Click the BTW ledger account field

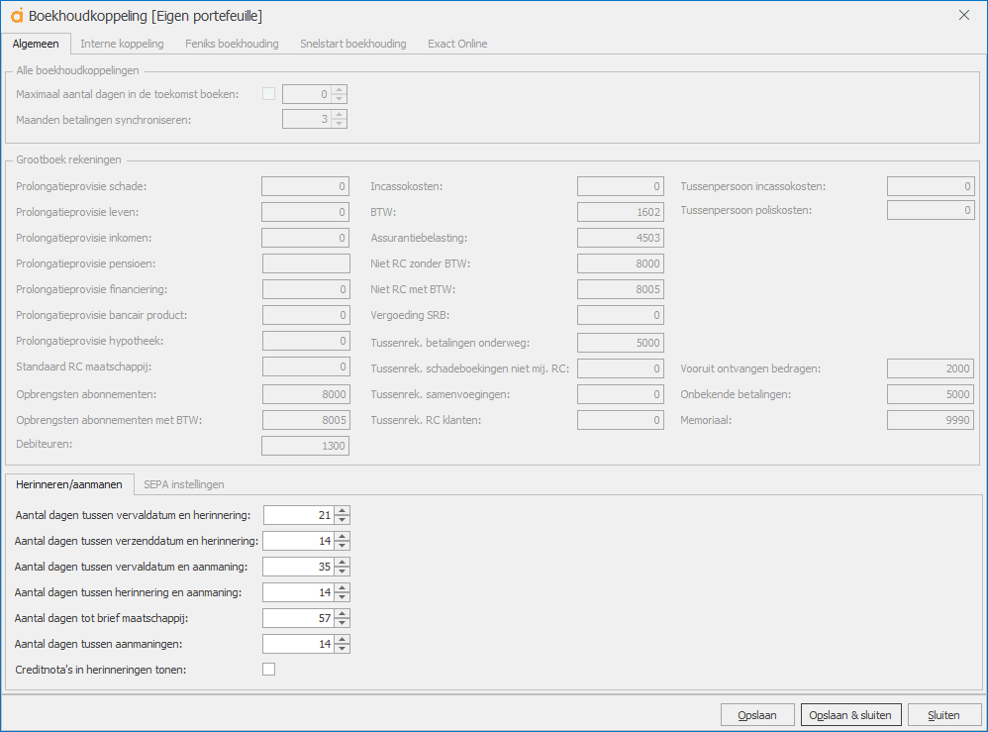621,212
